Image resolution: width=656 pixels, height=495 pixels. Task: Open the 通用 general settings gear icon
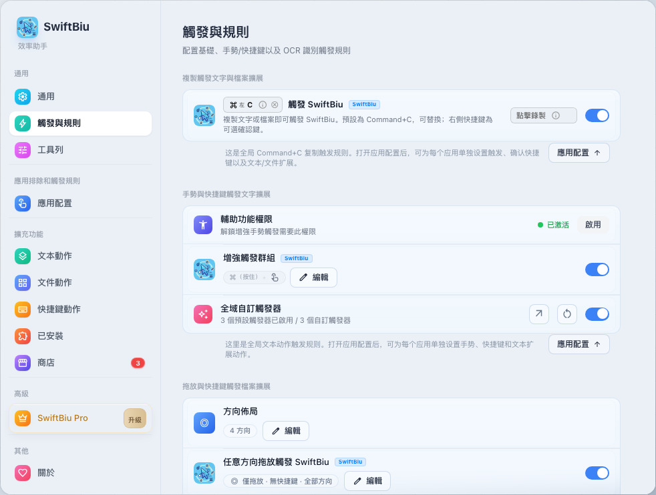pos(23,97)
